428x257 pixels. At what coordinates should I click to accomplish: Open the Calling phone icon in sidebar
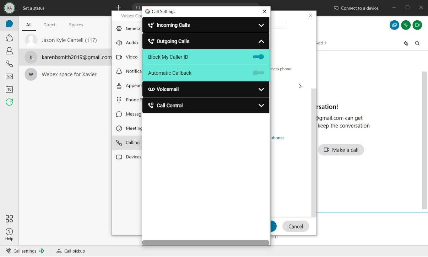[9, 64]
